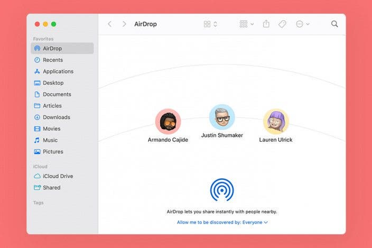Click the Favorites section header
Viewport: 372px width, 248px height.
coord(43,39)
